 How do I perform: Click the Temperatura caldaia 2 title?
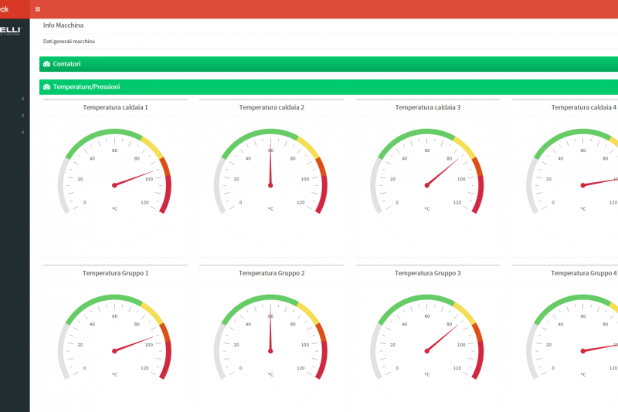pyautogui.click(x=272, y=107)
